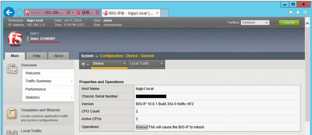This screenshot has width=312, height=135.
Task: Open browser tools gear icon
Action: tap(305, 12)
